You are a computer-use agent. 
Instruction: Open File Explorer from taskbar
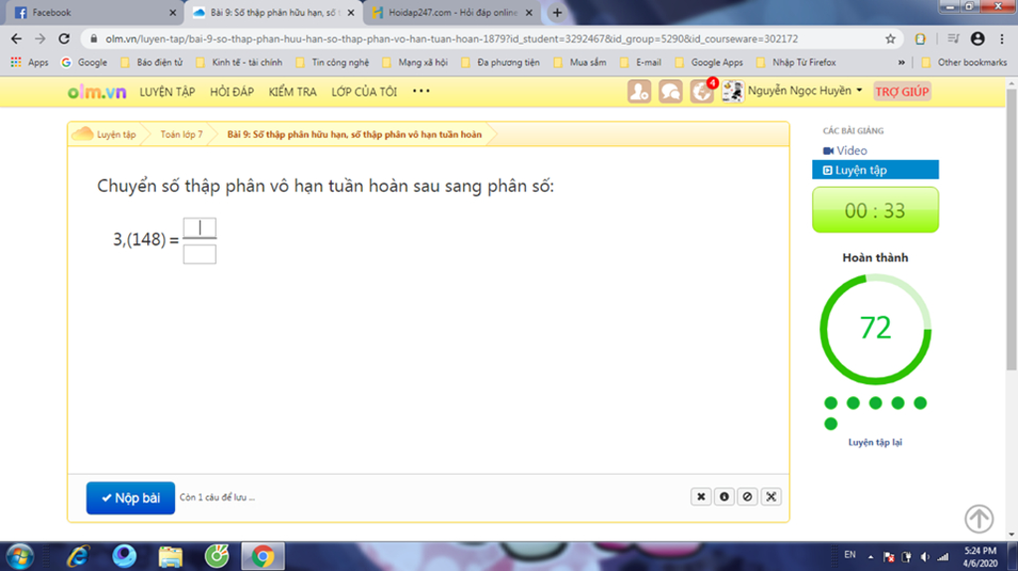[170, 557]
